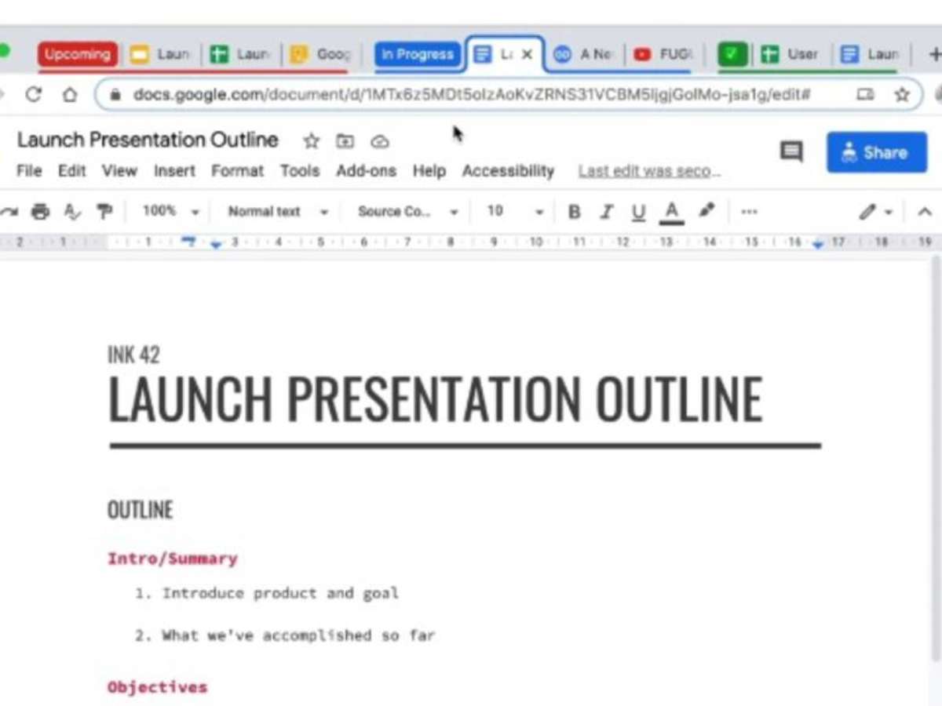This screenshot has width=942, height=706.
Task: Switch to the In Progress tab group
Action: pos(417,54)
